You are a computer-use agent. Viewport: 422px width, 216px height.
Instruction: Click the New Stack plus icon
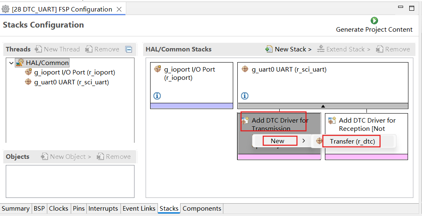click(x=269, y=49)
